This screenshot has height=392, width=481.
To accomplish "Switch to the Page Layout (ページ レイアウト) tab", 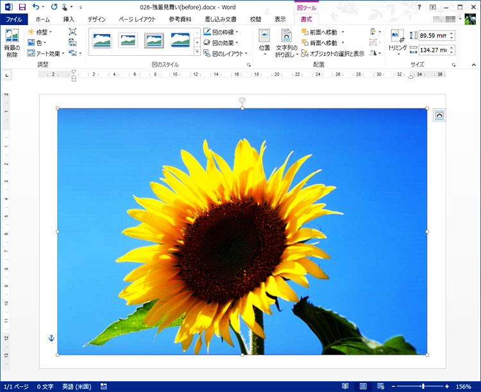I will [137, 19].
